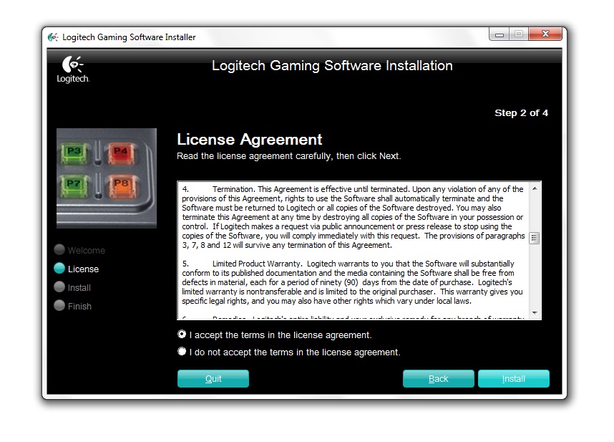Click the license scrollbar down arrow
614x442 pixels.
click(535, 312)
